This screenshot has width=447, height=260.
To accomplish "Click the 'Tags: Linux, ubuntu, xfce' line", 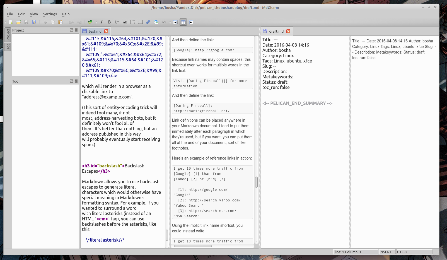I will (x=287, y=61).
